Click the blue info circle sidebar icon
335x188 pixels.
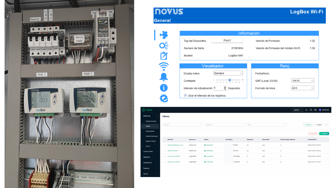pyautogui.click(x=164, y=88)
